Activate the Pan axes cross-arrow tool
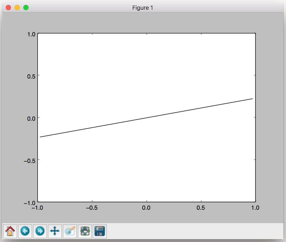 [x=55, y=231]
